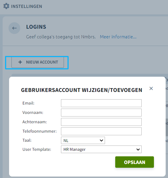Click the Telefoonnummer label
168x178 pixels.
[40, 131]
